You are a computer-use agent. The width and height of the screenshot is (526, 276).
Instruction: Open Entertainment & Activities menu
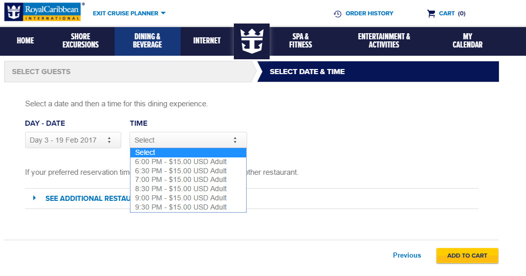point(384,40)
